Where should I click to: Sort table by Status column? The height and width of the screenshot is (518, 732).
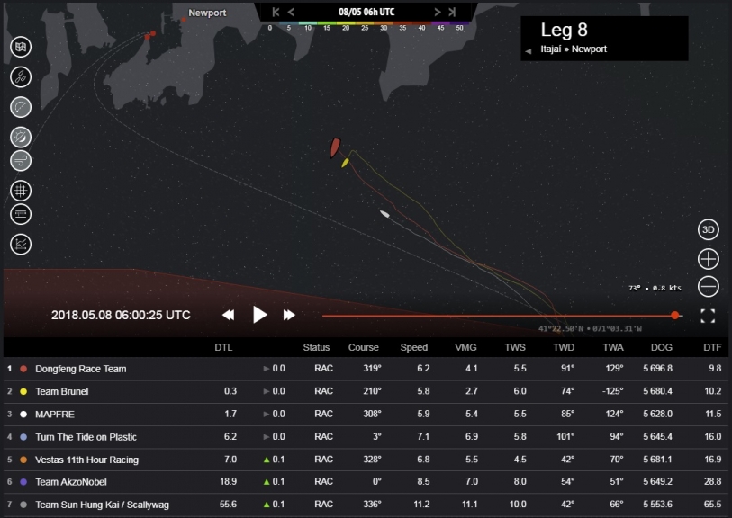pos(316,347)
